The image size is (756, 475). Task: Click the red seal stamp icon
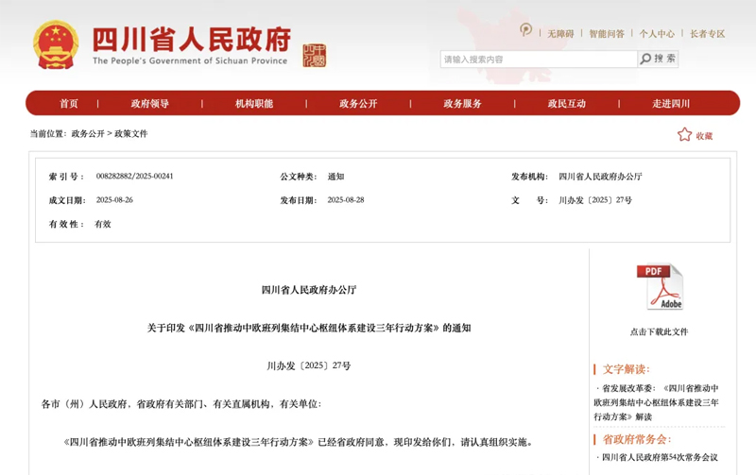314,55
